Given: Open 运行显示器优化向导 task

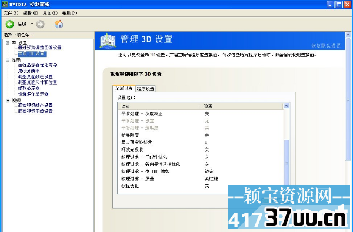Looking at the screenshot, I should point(38,65).
